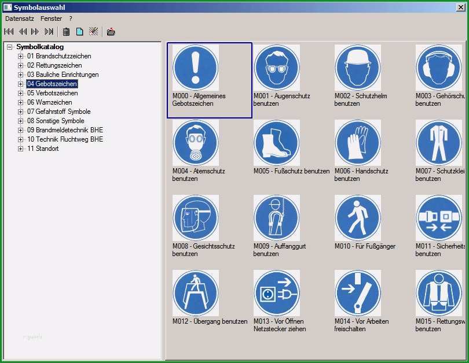
Task: Expand the 10 Technik Fluchtweg BHE node
Action: (x=21, y=139)
